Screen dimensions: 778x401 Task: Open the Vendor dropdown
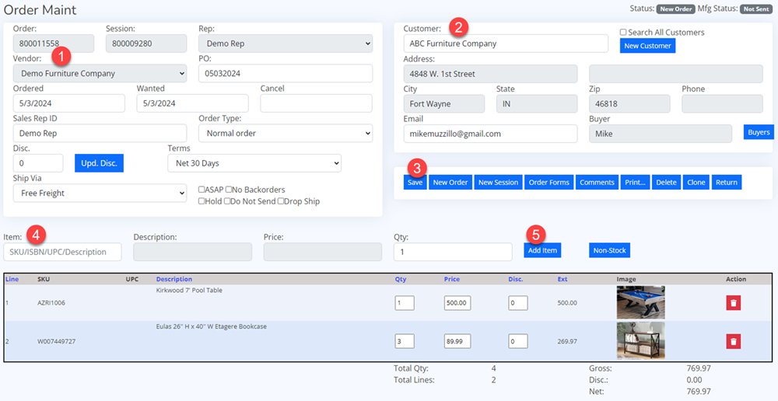click(x=100, y=74)
